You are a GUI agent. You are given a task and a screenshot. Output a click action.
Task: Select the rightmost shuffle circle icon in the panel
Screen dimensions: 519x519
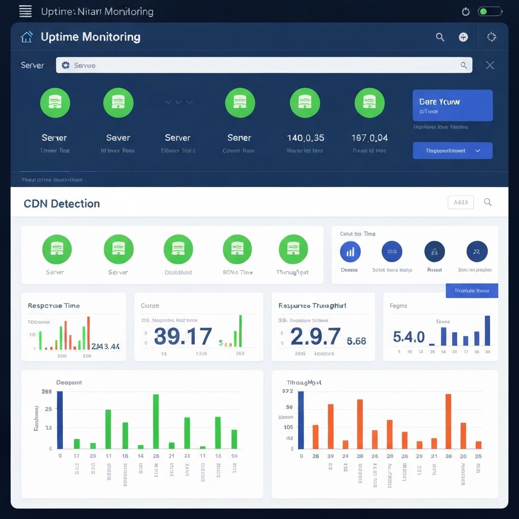pos(476,251)
